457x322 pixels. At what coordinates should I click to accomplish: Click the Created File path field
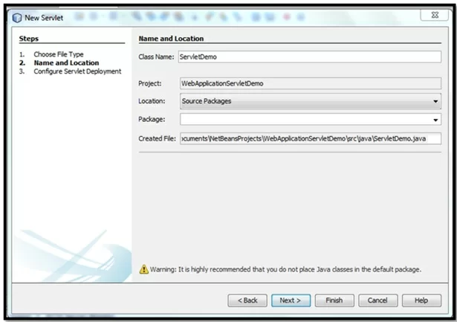[x=311, y=138]
